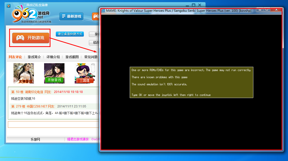Click the line about sound emulation accuracy

[x=159, y=84]
